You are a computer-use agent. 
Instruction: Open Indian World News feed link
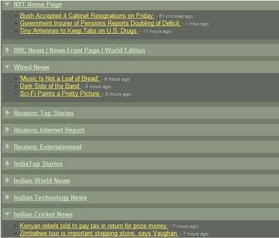[x=42, y=180]
